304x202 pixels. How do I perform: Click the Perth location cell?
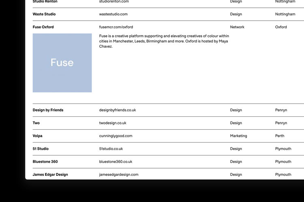coord(280,136)
